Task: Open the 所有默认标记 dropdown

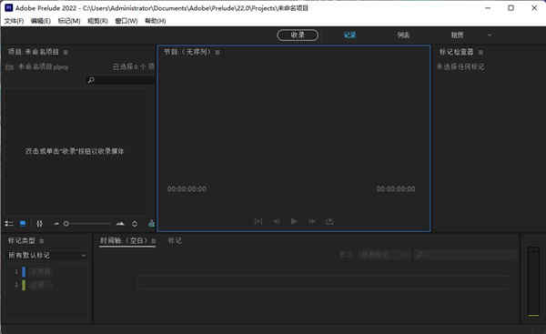Action: 47,256
